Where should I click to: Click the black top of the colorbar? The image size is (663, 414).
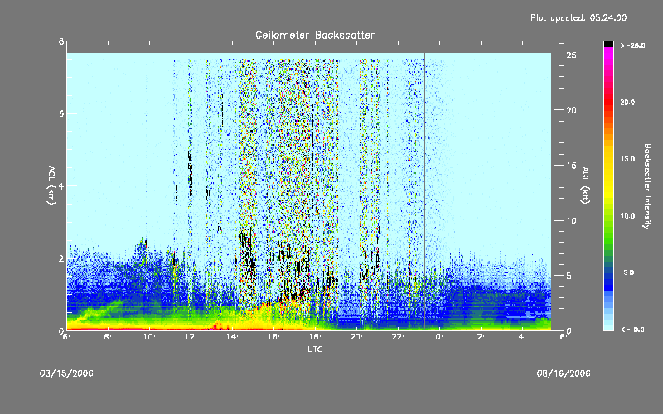608,44
